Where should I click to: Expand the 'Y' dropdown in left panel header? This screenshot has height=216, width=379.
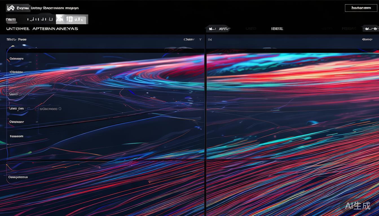[x=200, y=40]
